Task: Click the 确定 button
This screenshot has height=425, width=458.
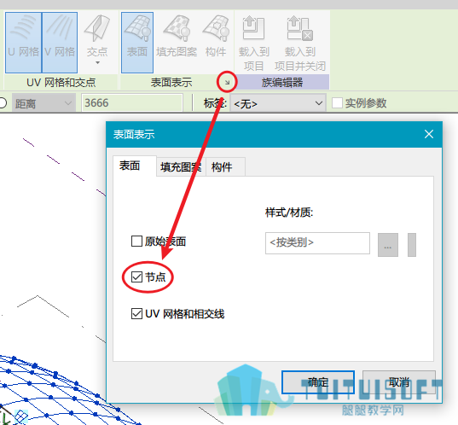Action: click(x=318, y=382)
